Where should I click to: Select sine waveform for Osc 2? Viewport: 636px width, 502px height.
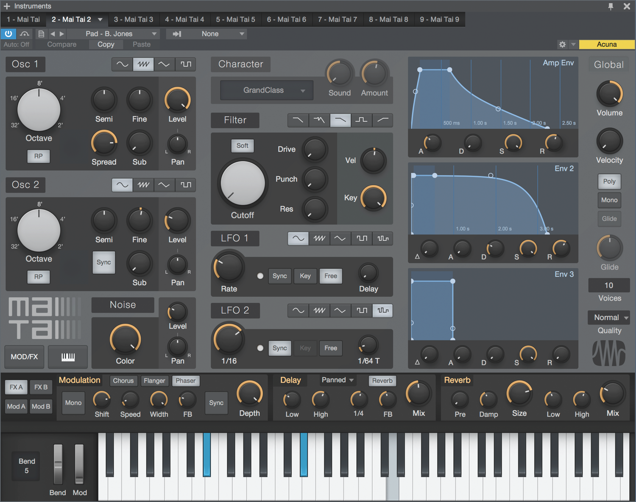point(122,185)
